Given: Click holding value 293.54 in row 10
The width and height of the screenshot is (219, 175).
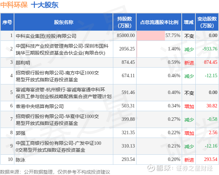Looking at the screenshot, I should coord(128,159).
